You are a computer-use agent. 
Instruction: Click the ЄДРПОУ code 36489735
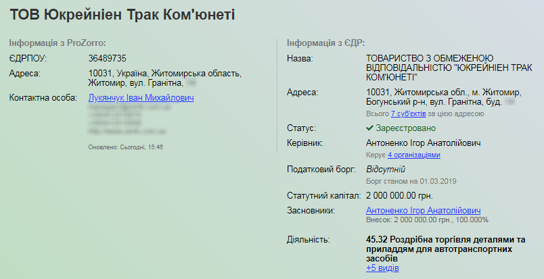click(x=108, y=59)
